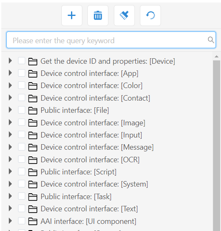221x231 pixels.
Task: Click the magnifier search icon
Action: 211,40
